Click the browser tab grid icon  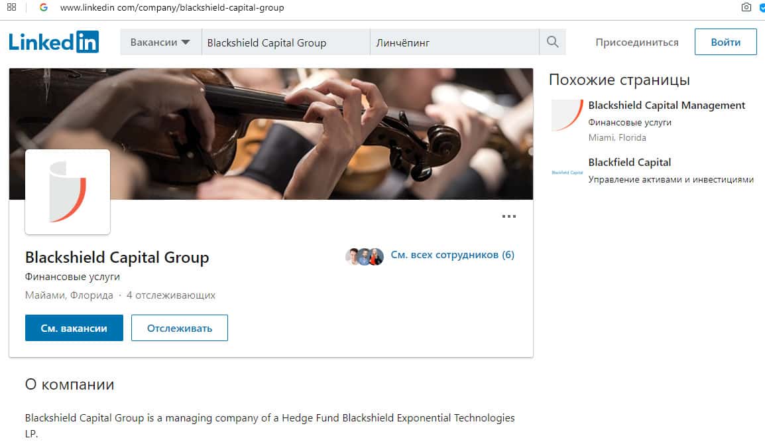(12, 7)
